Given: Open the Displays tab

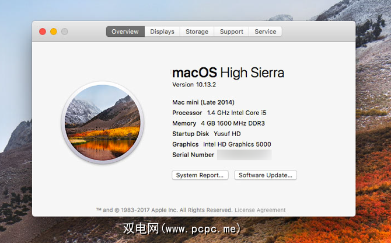Looking at the screenshot, I should coord(162,32).
